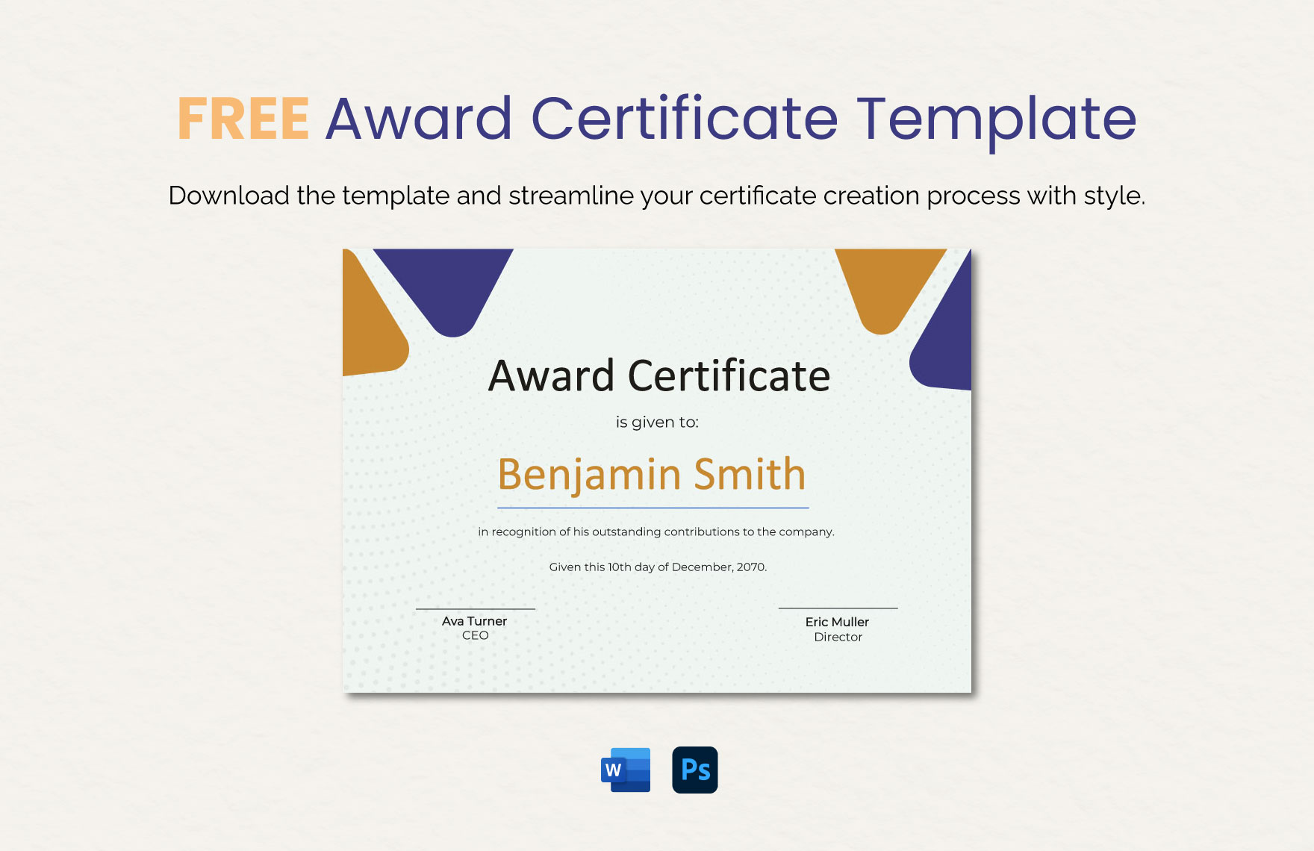Image resolution: width=1314 pixels, height=851 pixels.
Task: Select Eric Muller's Director signature line
Action: pyautogui.click(x=838, y=629)
